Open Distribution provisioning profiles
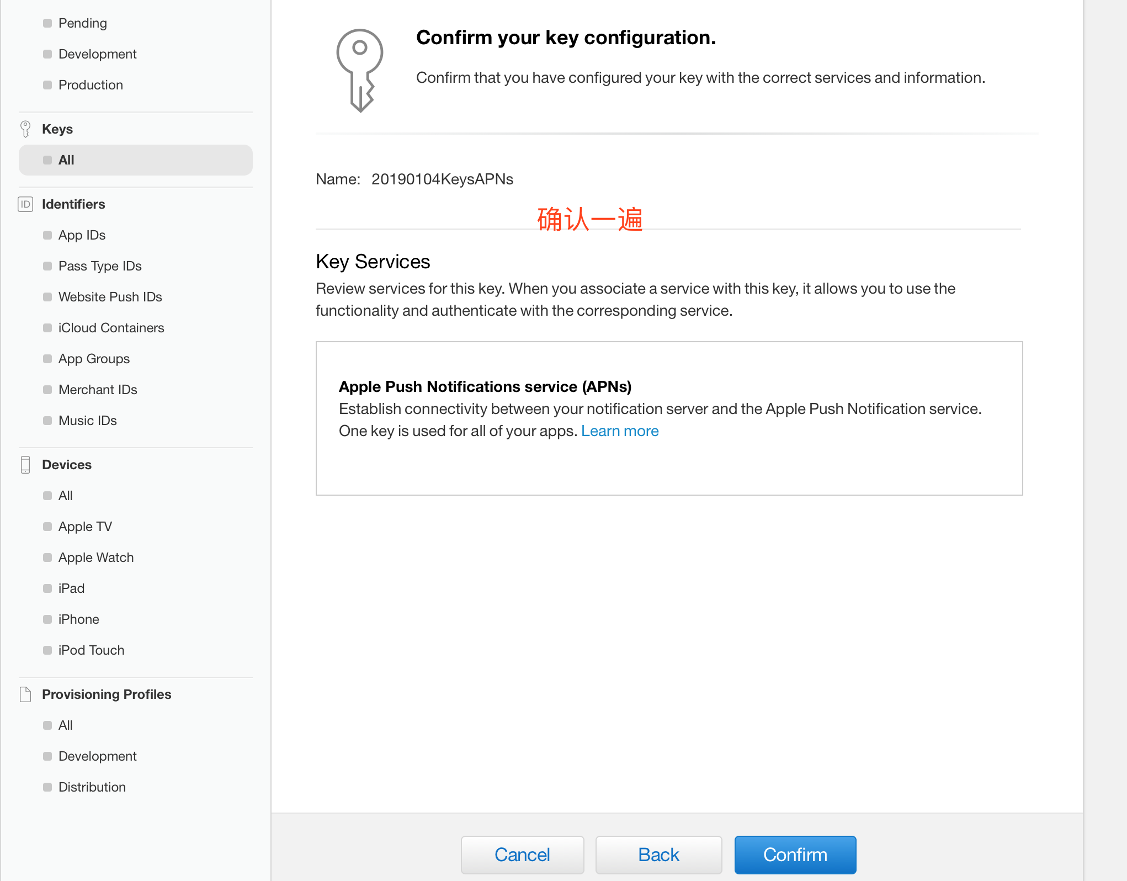Viewport: 1127px width, 881px height. [x=92, y=787]
